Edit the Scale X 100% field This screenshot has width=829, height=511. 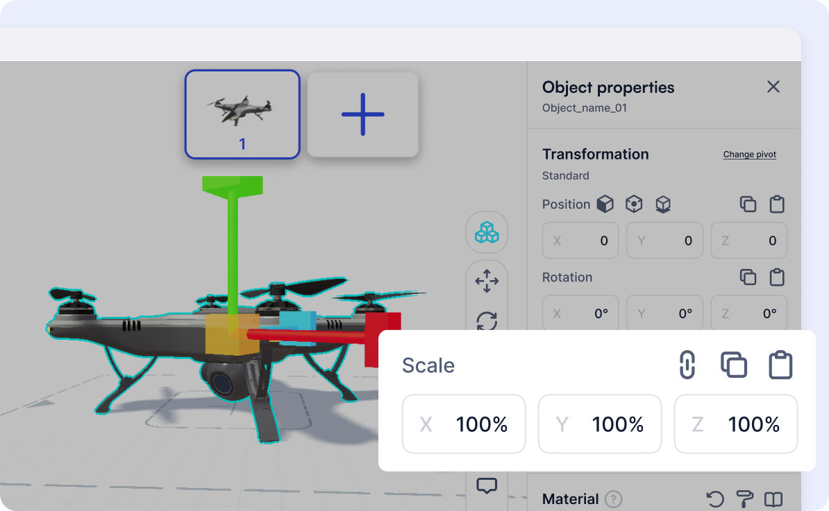(464, 424)
